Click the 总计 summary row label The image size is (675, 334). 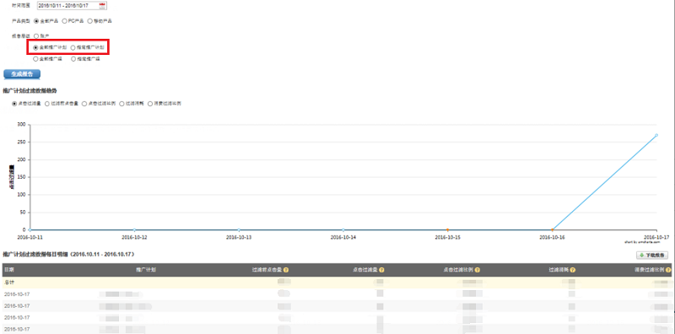pos(8,283)
